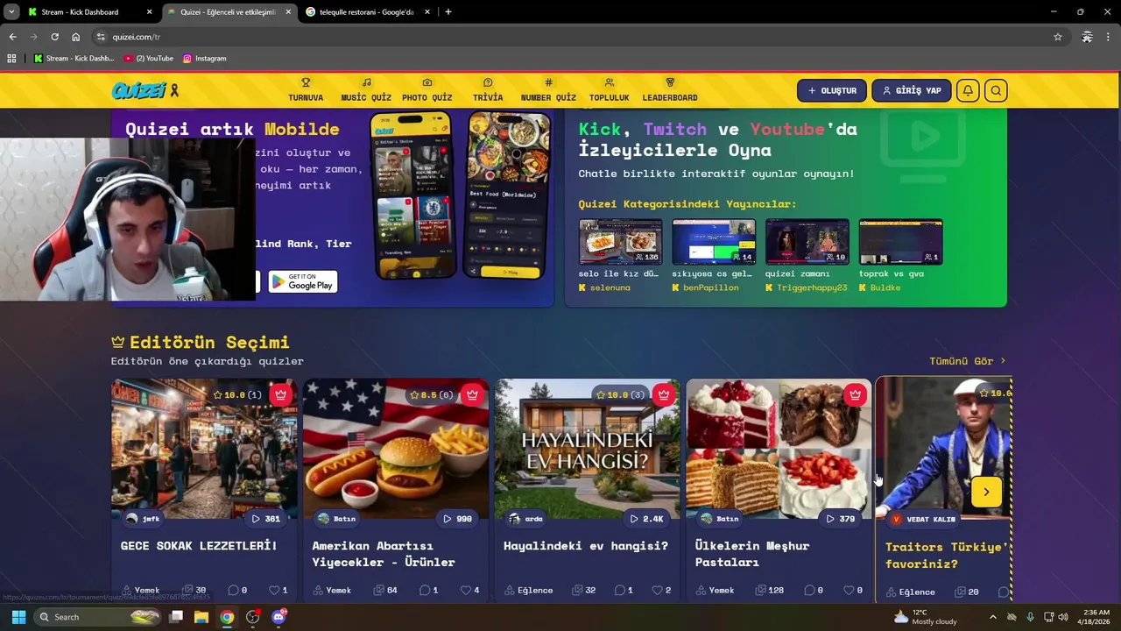Open File Explorer from the taskbar
This screenshot has height=631, width=1121.
[x=201, y=617]
